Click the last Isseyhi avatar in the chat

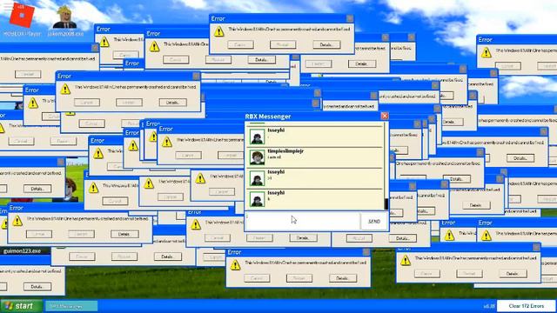click(257, 199)
